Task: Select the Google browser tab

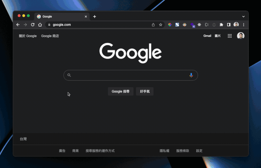Action: (x=62, y=16)
